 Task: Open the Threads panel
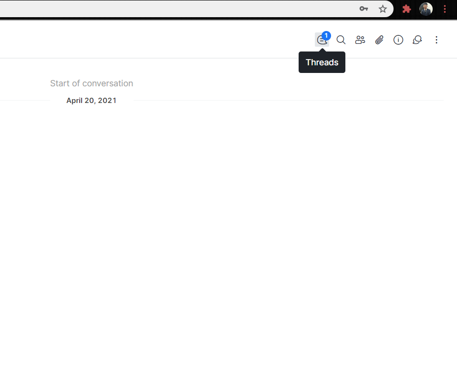coord(322,40)
